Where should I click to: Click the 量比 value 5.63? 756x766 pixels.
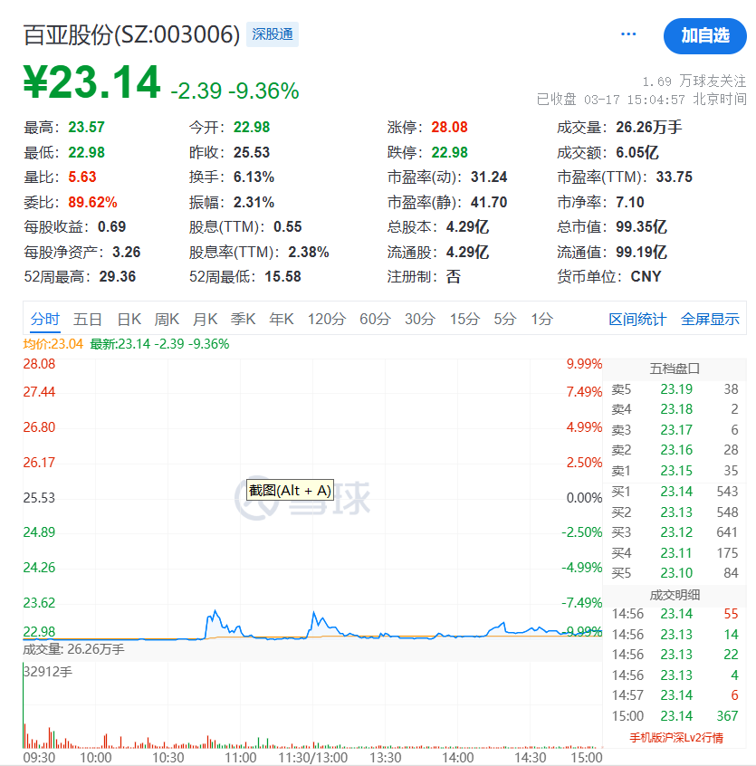tap(82, 177)
